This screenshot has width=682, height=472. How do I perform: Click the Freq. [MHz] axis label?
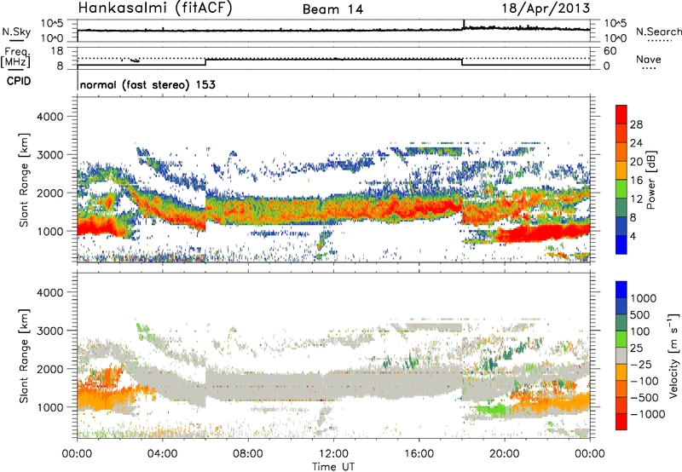point(15,58)
